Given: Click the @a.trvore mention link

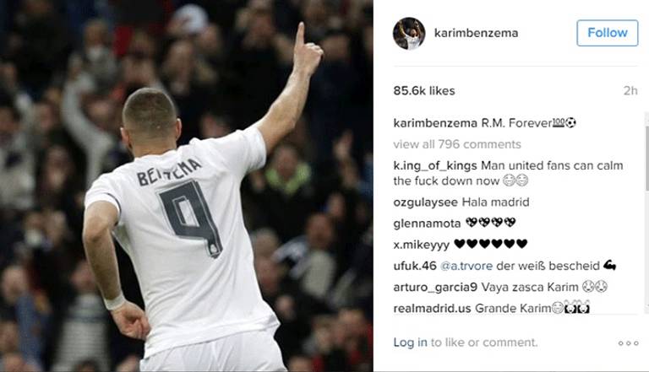Looking at the screenshot, I should pos(466,266).
